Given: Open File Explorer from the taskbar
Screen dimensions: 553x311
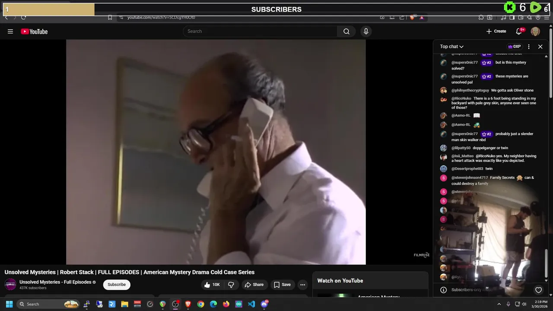Looking at the screenshot, I should click(124, 304).
